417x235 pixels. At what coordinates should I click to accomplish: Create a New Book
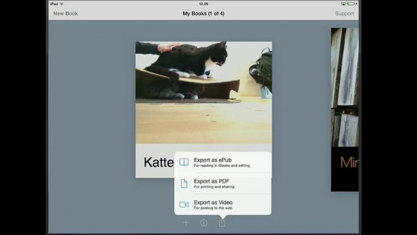[x=65, y=14]
